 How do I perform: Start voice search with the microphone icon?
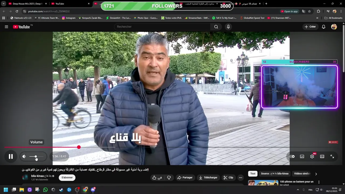228,27
